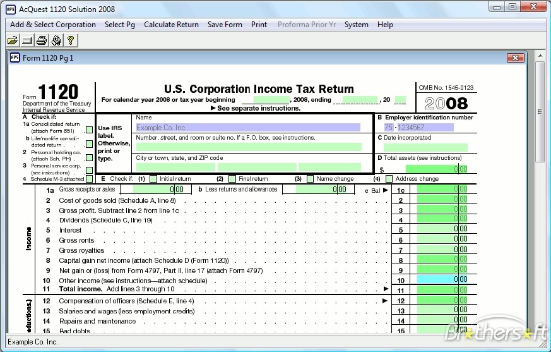Check the Personal holding co. box

point(89,158)
